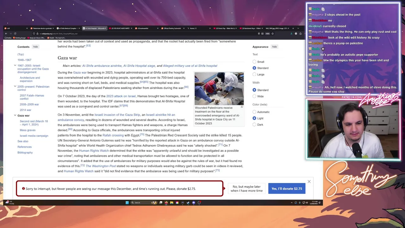Click No, but maybe later button

(246, 189)
